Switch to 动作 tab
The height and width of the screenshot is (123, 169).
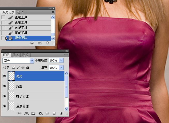[x=20, y=12]
